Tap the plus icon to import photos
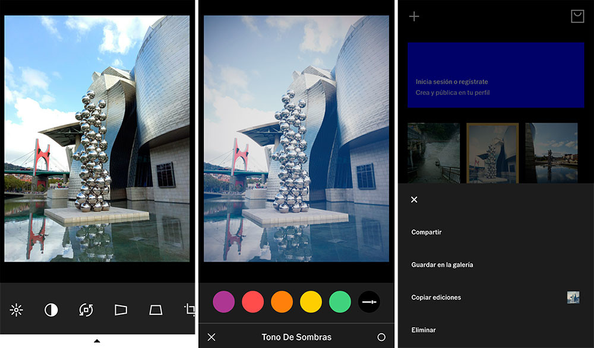The height and width of the screenshot is (348, 594). (x=414, y=16)
